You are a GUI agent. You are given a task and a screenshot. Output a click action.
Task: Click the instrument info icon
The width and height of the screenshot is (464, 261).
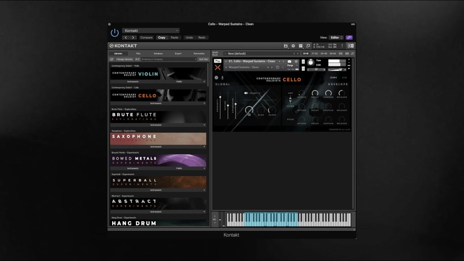coord(296,61)
